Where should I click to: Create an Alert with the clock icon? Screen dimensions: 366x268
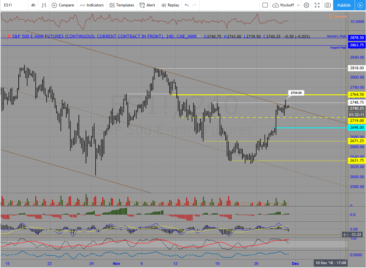pyautogui.click(x=142, y=5)
